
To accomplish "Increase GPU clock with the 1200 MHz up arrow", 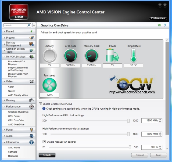I will tap(160, 120).
